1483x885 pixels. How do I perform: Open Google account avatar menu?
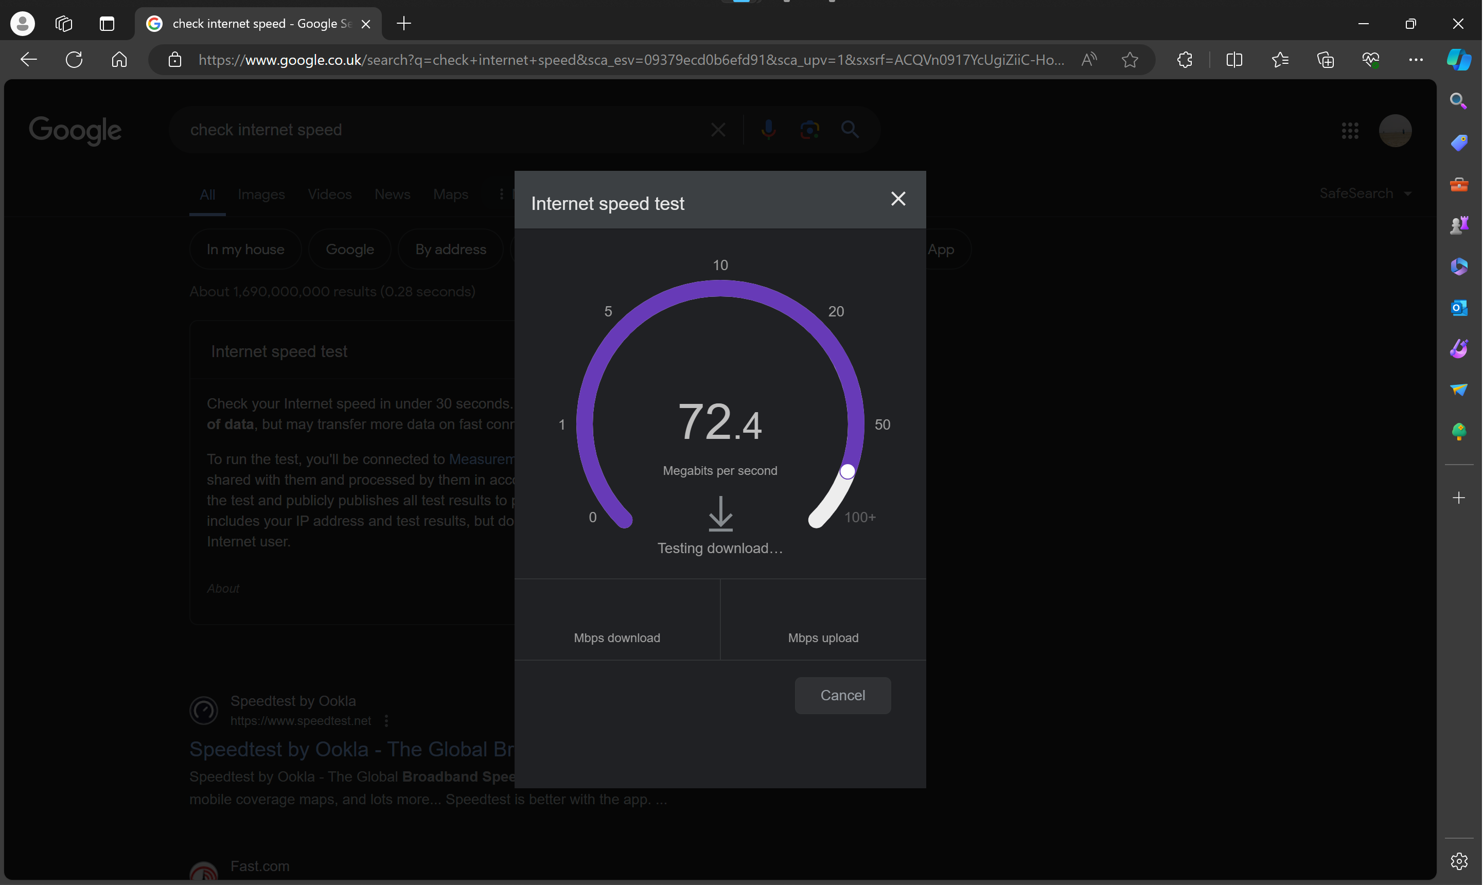pos(1394,131)
